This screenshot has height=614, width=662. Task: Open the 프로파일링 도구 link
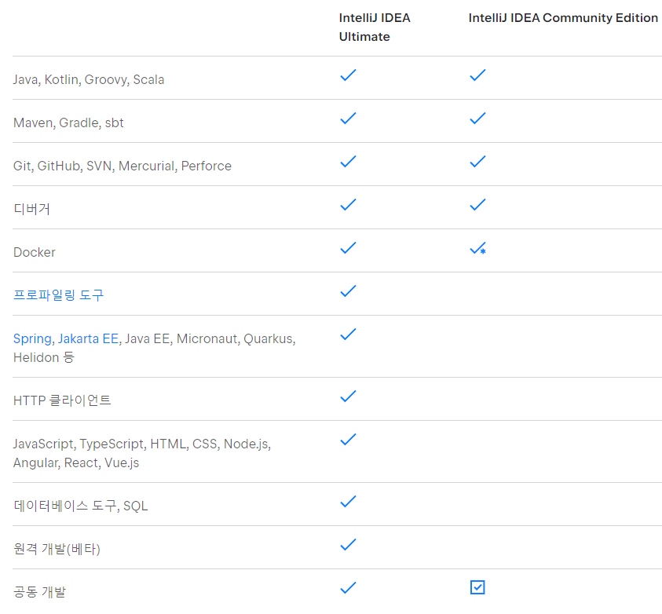[58, 295]
